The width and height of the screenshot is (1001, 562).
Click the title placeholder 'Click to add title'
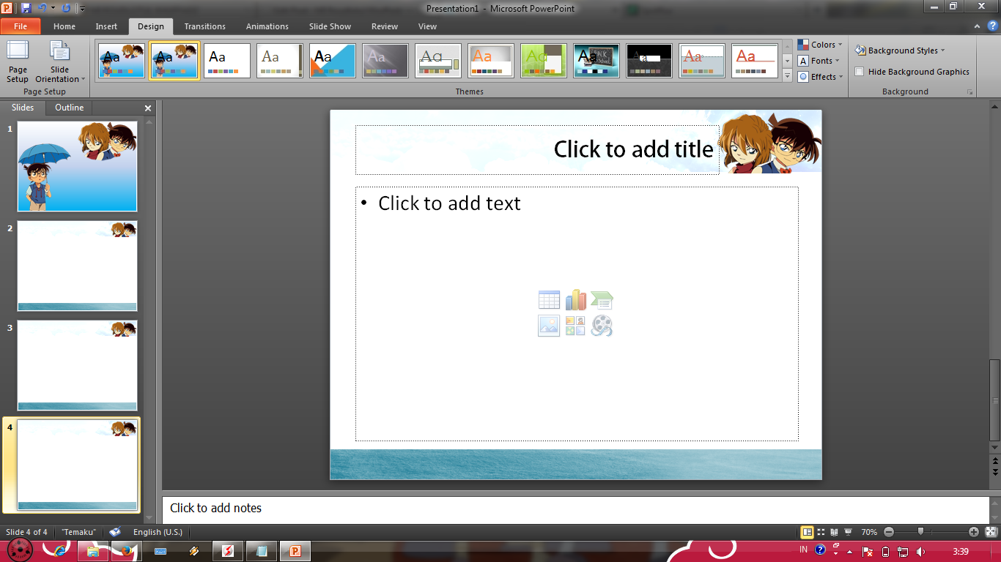537,149
